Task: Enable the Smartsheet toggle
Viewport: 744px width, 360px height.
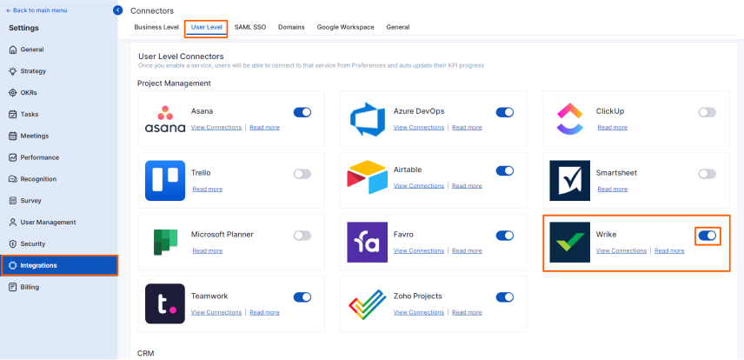Action: (707, 174)
